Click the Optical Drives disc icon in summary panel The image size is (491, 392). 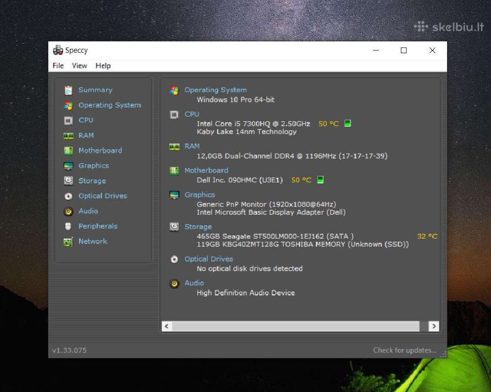pyautogui.click(x=174, y=259)
